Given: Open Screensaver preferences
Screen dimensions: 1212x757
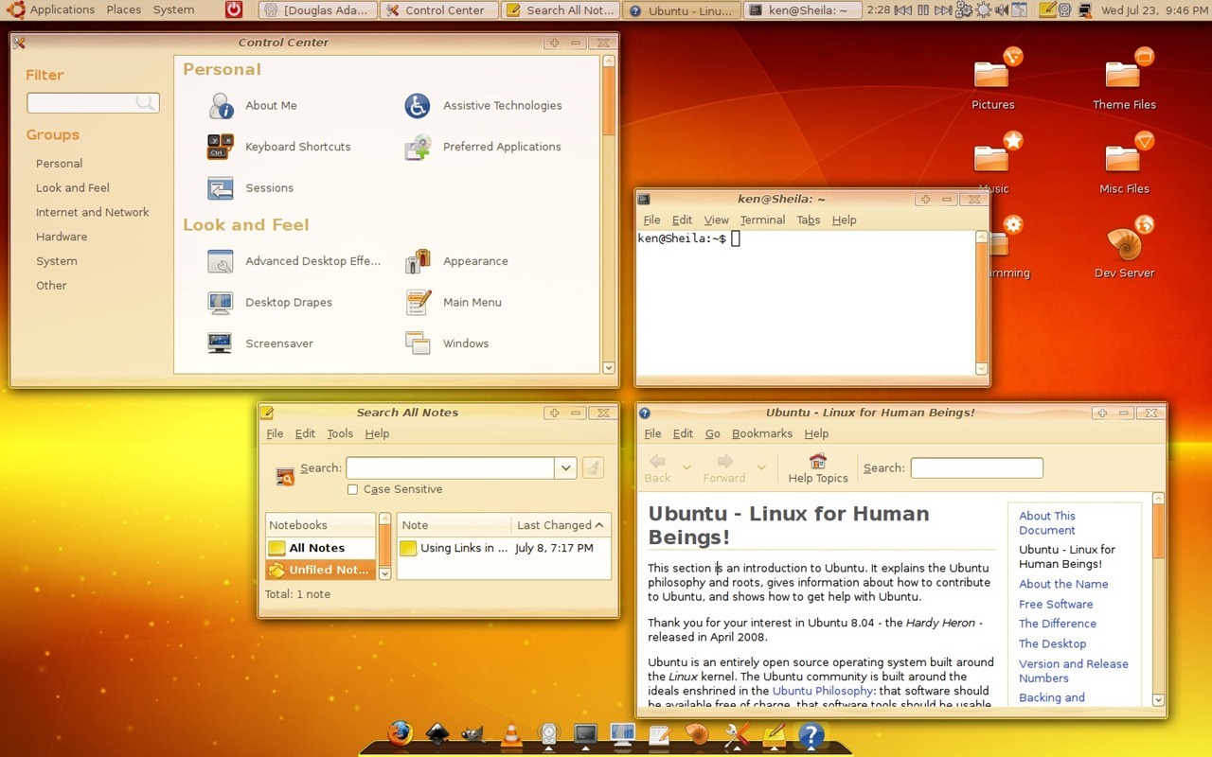Looking at the screenshot, I should (260, 343).
